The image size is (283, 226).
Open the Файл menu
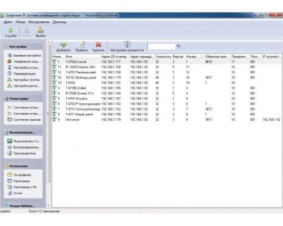click(x=8, y=22)
